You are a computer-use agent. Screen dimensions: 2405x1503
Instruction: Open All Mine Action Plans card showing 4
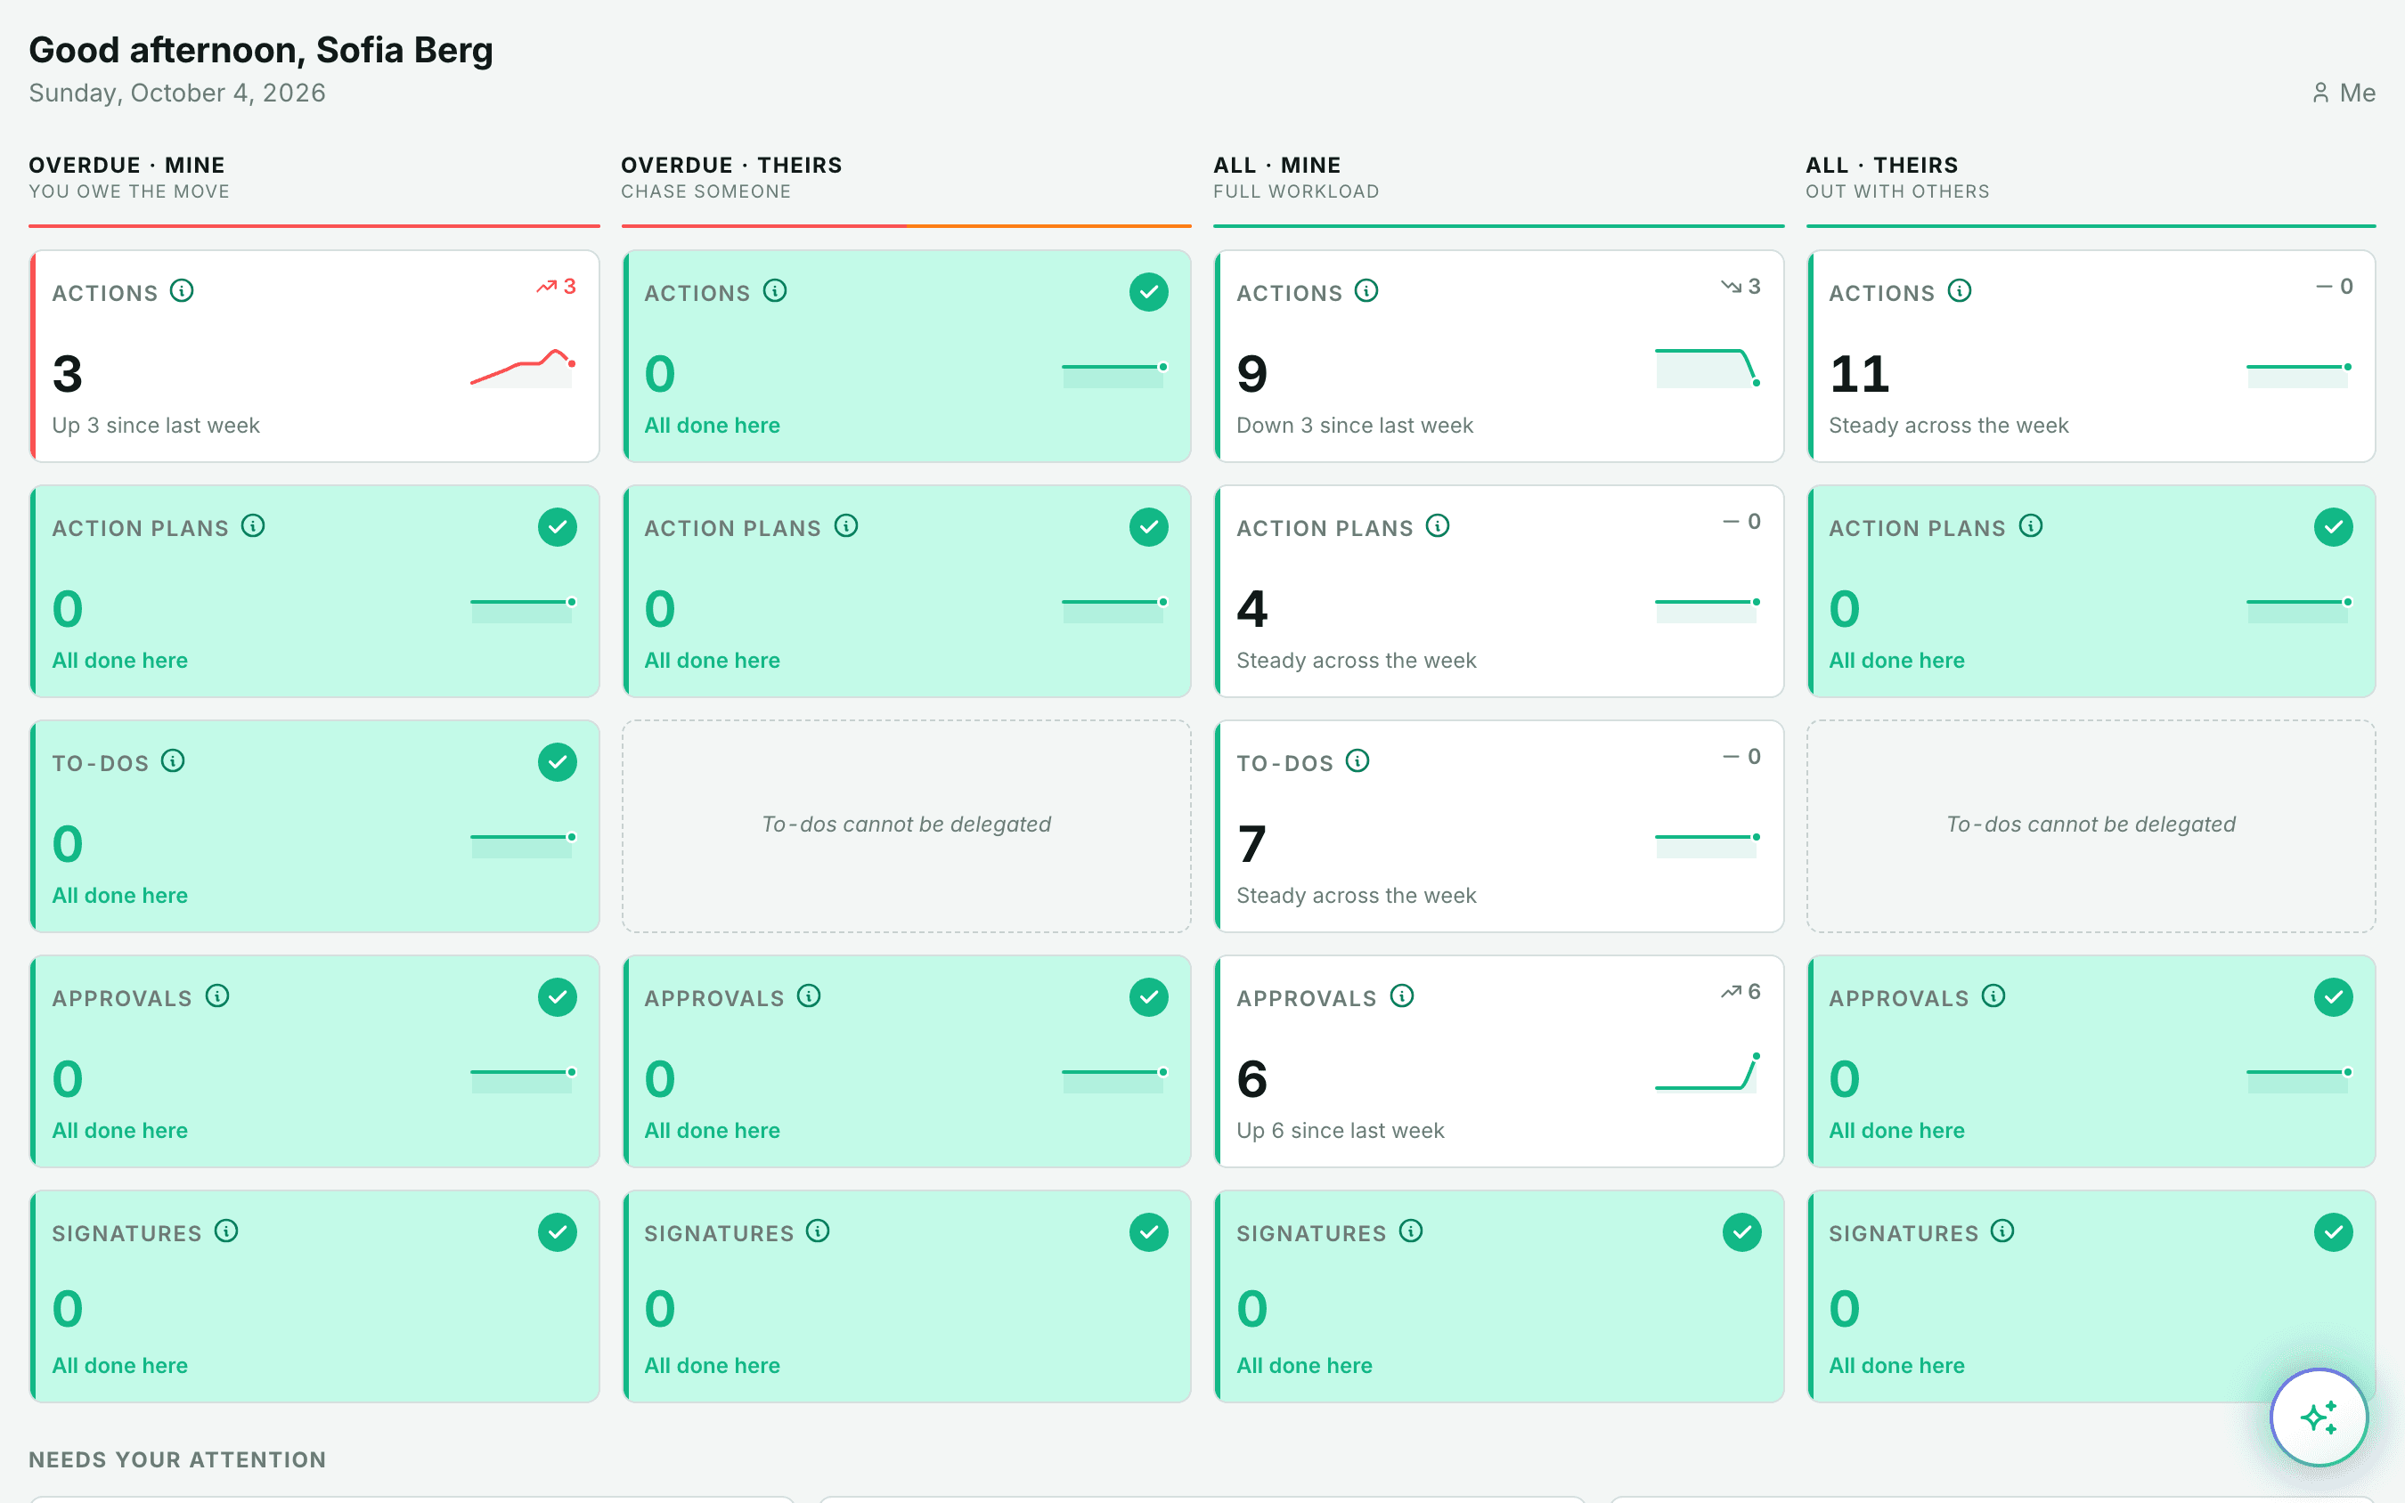[1498, 591]
